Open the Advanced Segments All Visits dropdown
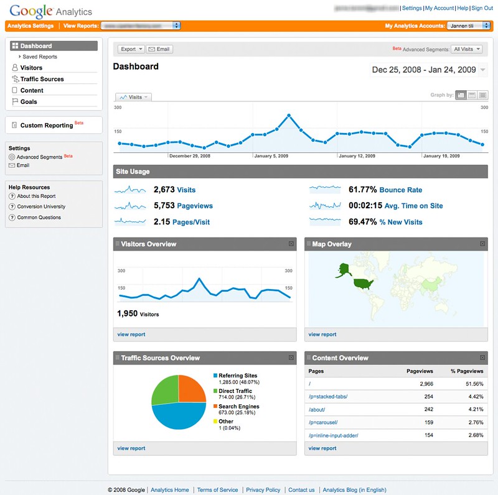This screenshot has height=495, width=498. (467, 49)
